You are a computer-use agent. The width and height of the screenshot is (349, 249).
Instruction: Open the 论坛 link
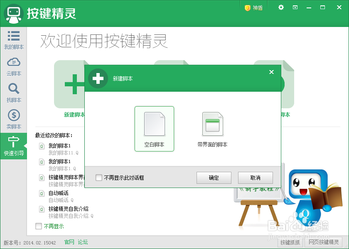pyautogui.click(x=83, y=242)
